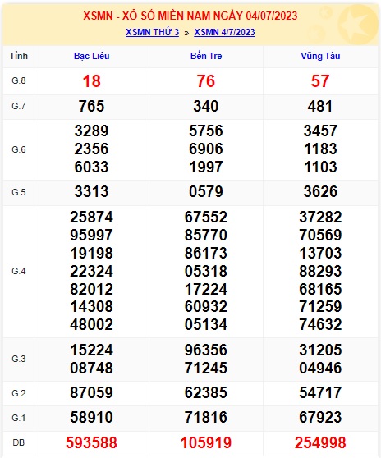Image resolution: width=381 pixels, height=458 pixels.
Task: Click the » separator between breadcrumb links
Action: [x=186, y=33]
